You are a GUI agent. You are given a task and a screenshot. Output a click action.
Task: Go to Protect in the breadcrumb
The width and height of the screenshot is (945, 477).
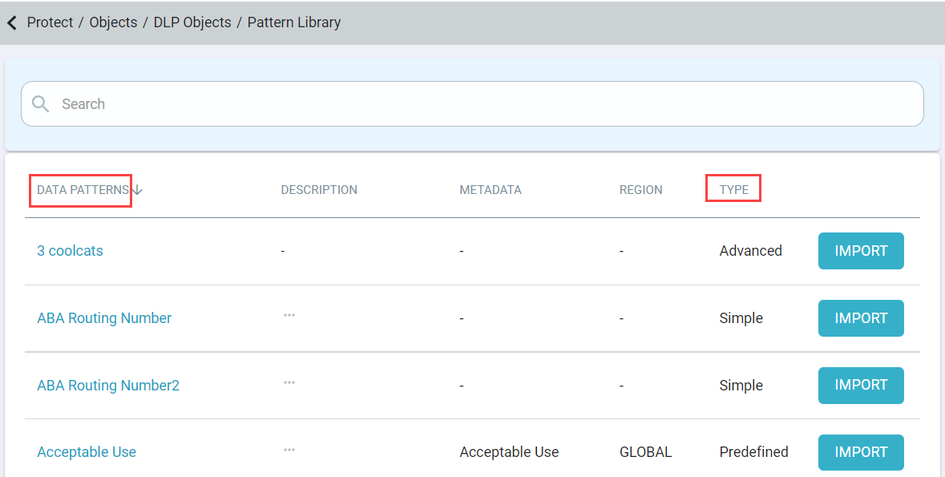coord(50,22)
